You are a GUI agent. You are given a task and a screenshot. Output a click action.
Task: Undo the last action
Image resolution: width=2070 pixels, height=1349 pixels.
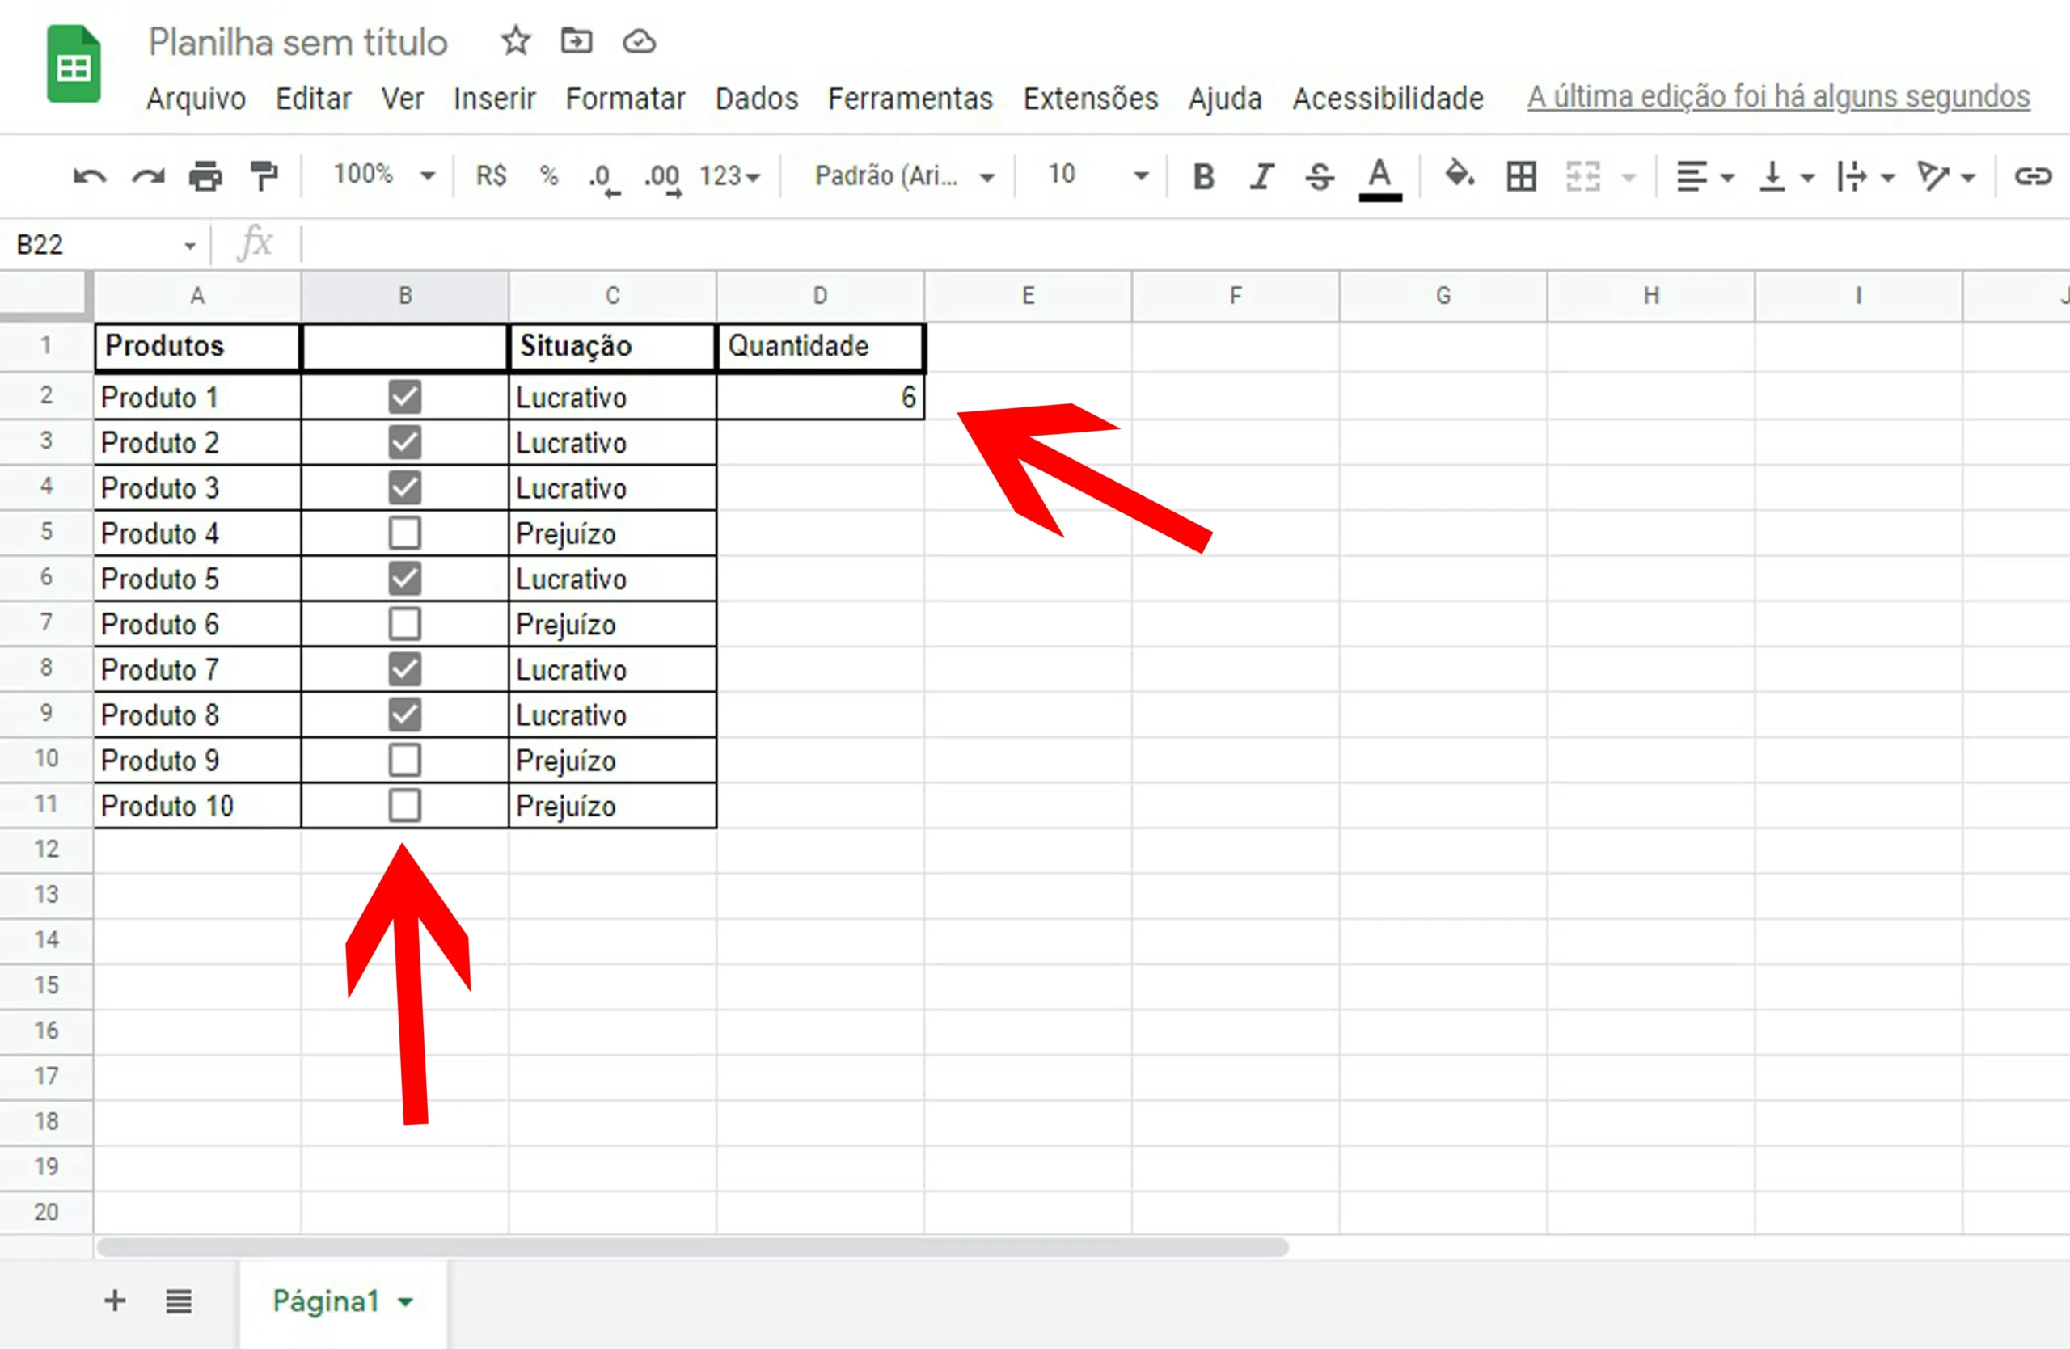coord(90,176)
